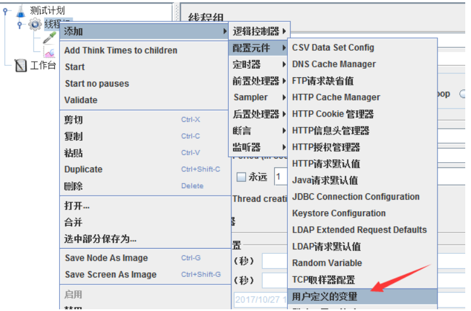Toggle the 永远 checkbox

coord(241,177)
